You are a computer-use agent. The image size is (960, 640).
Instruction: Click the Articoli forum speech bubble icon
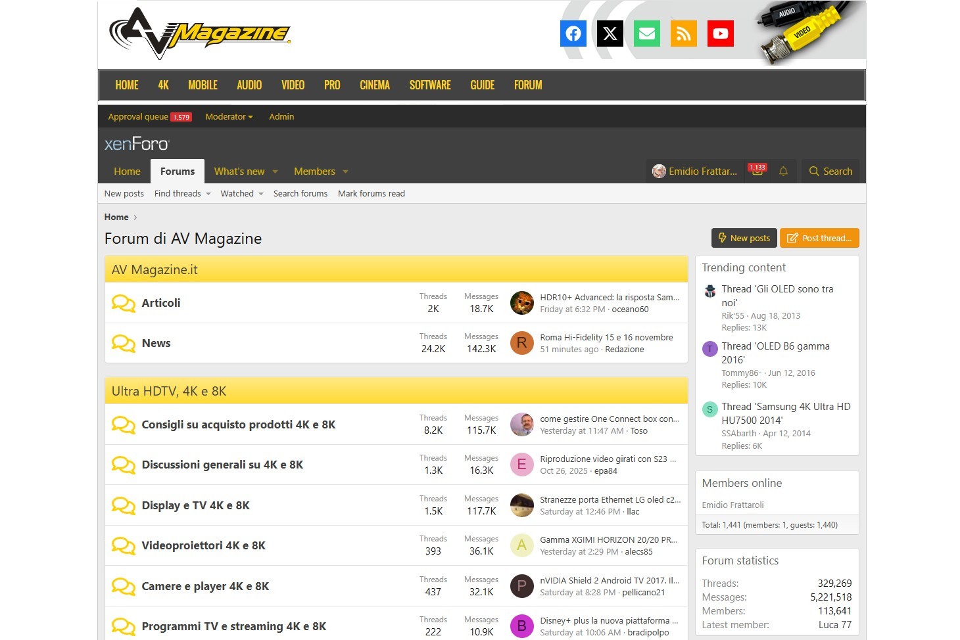(123, 303)
